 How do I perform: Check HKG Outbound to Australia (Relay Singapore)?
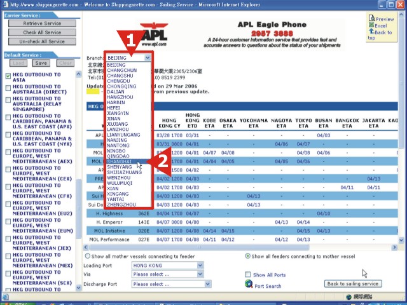[8, 100]
